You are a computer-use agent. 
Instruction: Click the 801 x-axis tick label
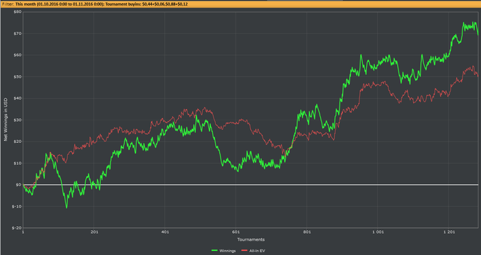[306, 232]
